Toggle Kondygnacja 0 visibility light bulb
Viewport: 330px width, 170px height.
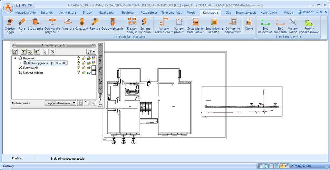(x=79, y=63)
